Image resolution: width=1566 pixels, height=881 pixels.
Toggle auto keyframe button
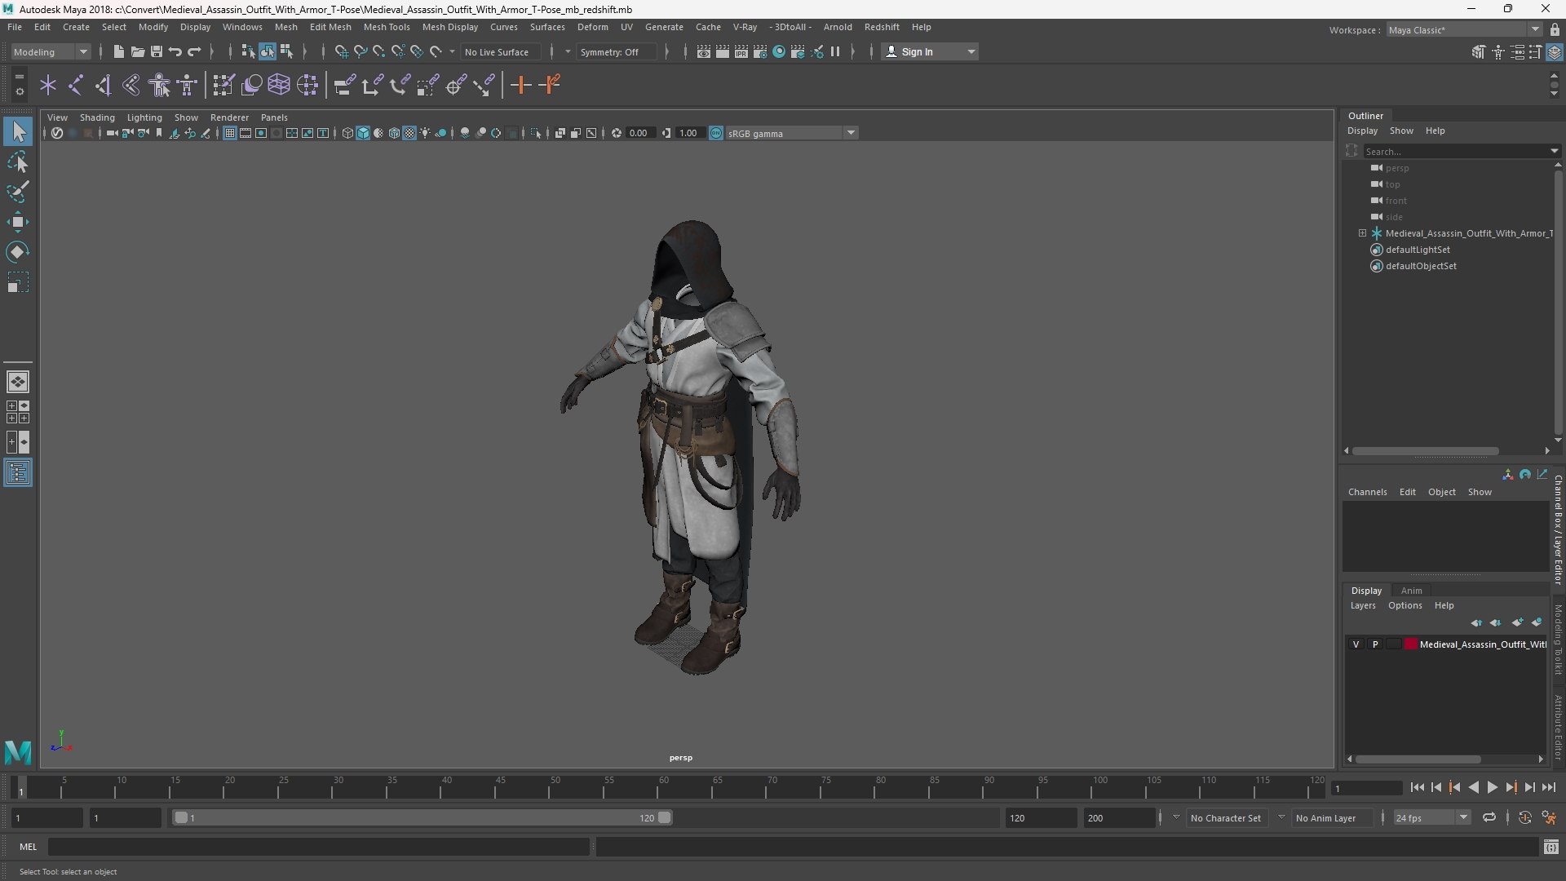pos(1525,817)
